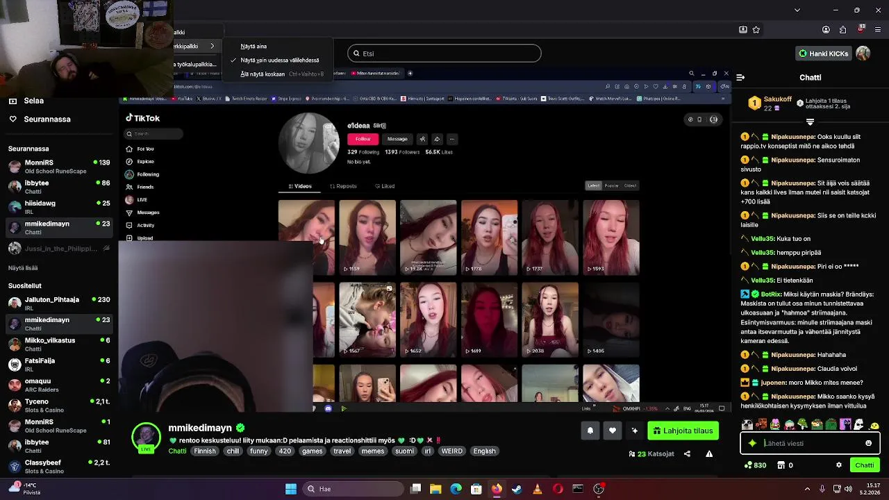Screen dimensions: 889x500
Task: Report the stream with warning triangle icon
Action: coord(709,454)
